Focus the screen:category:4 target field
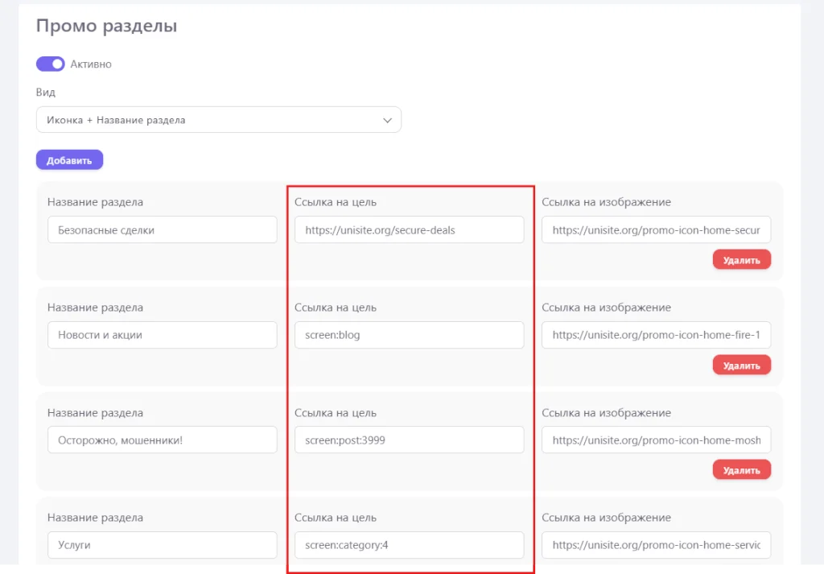The height and width of the screenshot is (574, 824). [409, 545]
